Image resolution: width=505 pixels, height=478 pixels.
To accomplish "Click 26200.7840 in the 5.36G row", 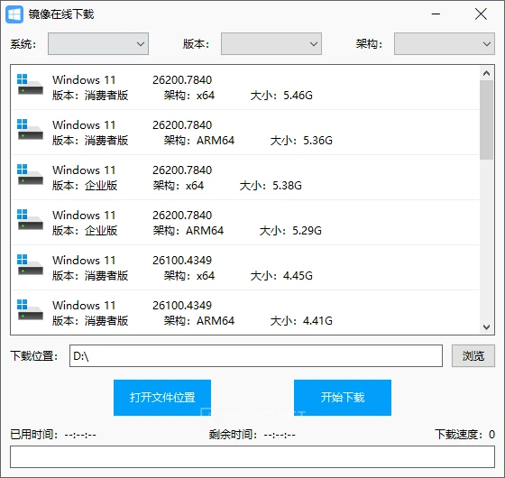I will coord(182,125).
